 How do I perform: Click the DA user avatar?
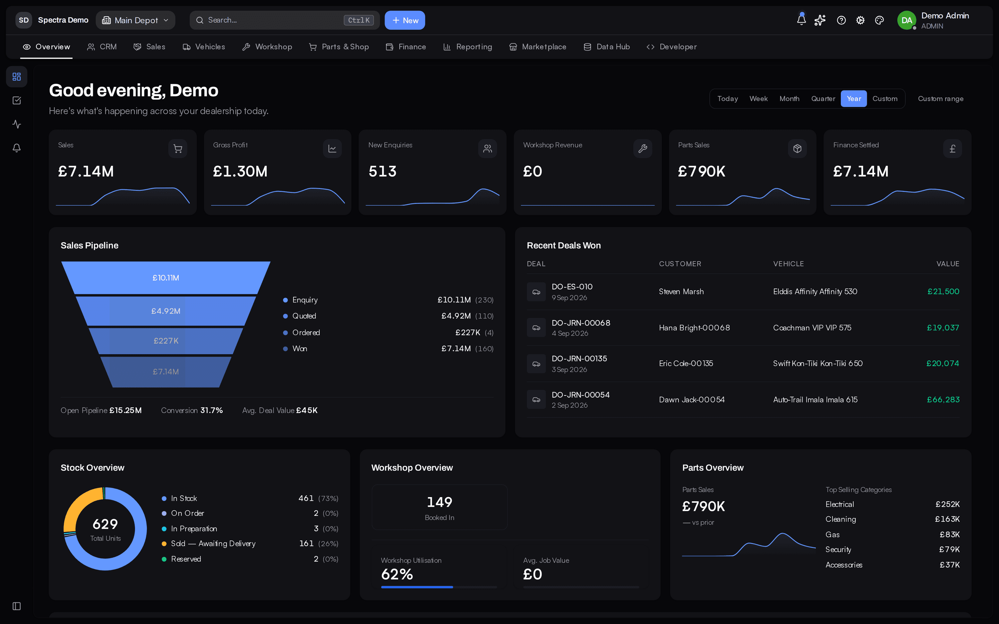click(906, 20)
